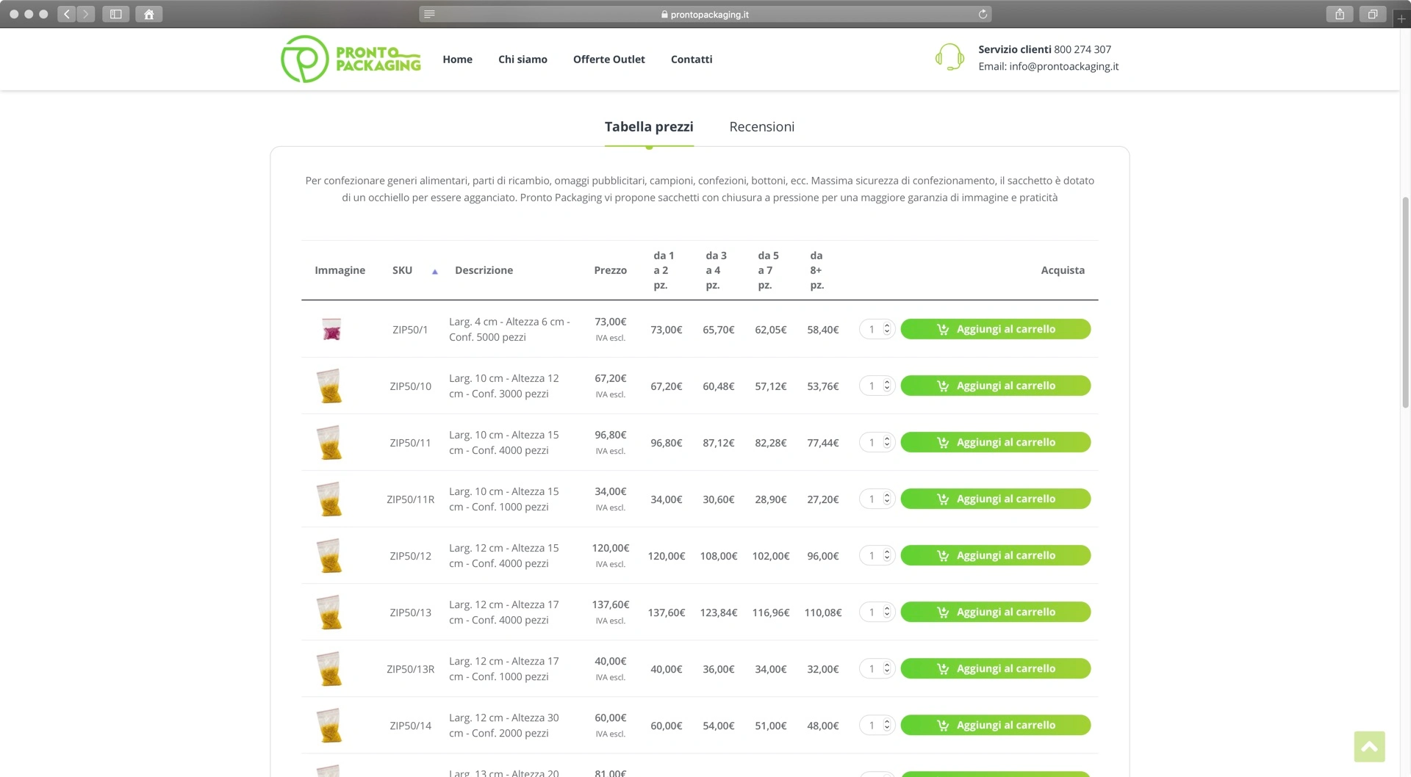This screenshot has width=1411, height=777.
Task: Add ZIP50/13R to cart
Action: point(995,668)
